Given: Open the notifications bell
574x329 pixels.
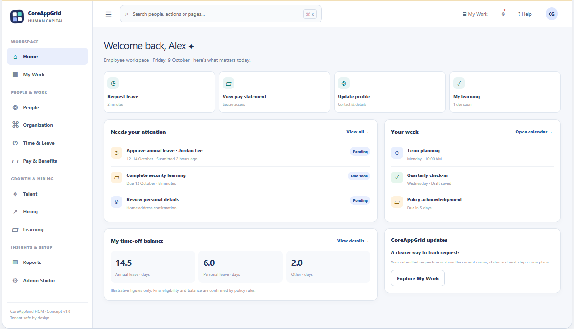Looking at the screenshot, I should tap(503, 14).
